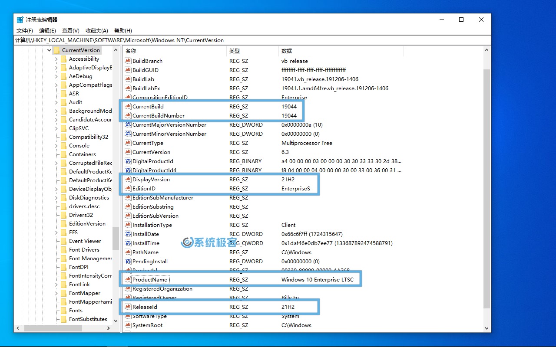Expand the EFS key
Screen dimensions: 556x347
(56, 232)
